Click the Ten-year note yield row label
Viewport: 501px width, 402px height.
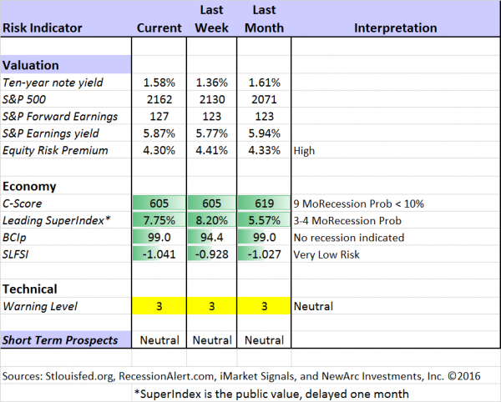54,84
